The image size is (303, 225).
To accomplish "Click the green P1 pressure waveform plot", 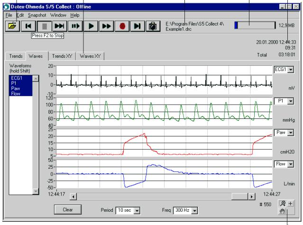I will pyautogui.click(x=164, y=112).
